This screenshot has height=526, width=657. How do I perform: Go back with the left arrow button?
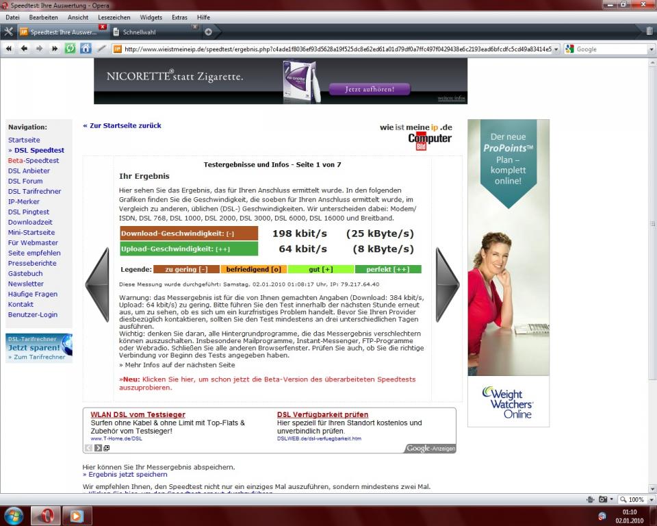tap(25, 49)
